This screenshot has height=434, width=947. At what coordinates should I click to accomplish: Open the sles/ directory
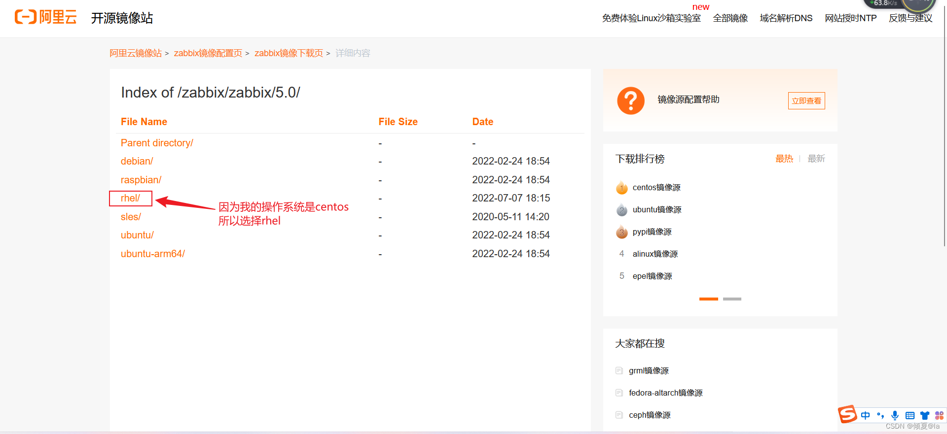coord(131,217)
